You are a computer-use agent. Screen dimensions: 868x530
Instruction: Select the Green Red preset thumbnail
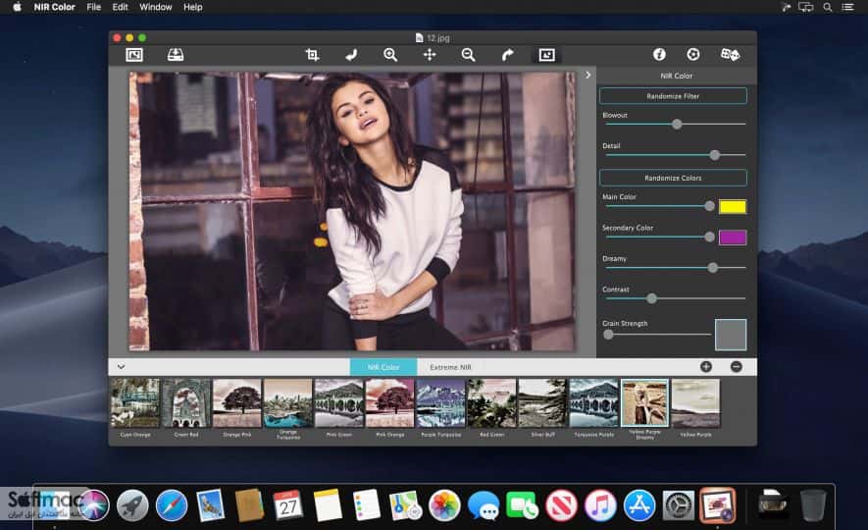click(186, 403)
